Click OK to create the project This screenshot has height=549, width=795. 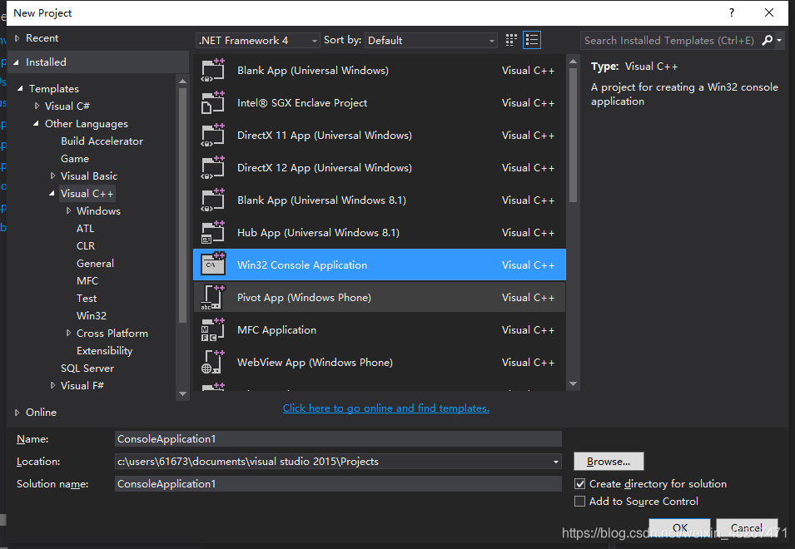pyautogui.click(x=679, y=527)
